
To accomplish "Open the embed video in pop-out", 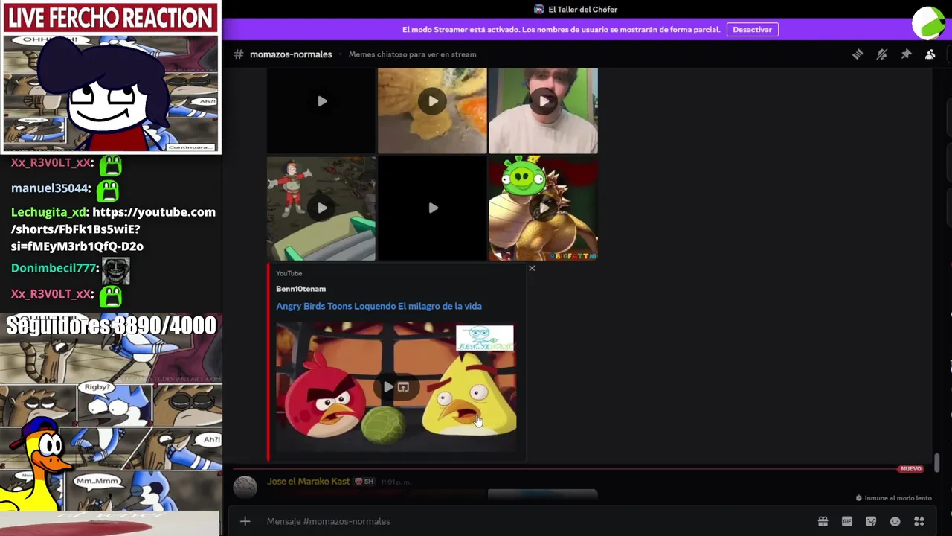I will 403,387.
